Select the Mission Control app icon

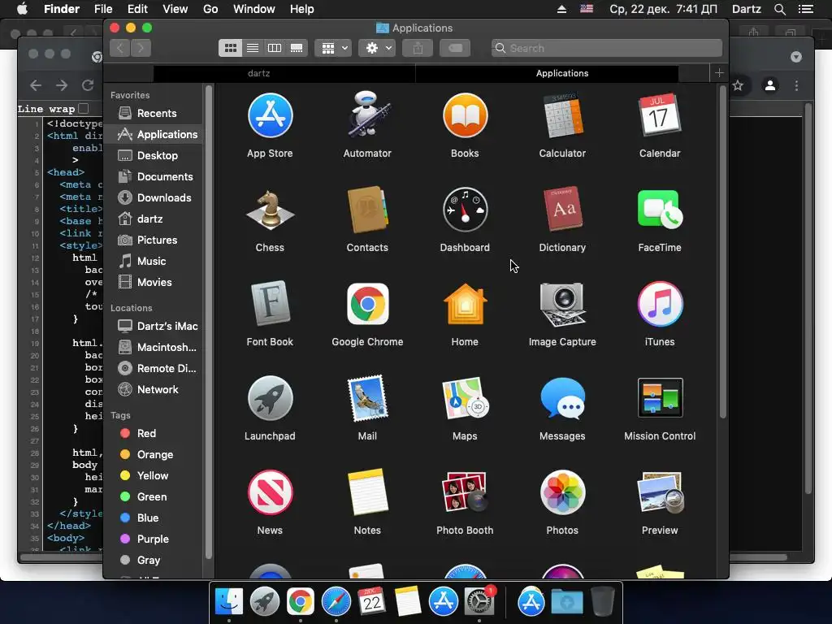click(x=660, y=398)
